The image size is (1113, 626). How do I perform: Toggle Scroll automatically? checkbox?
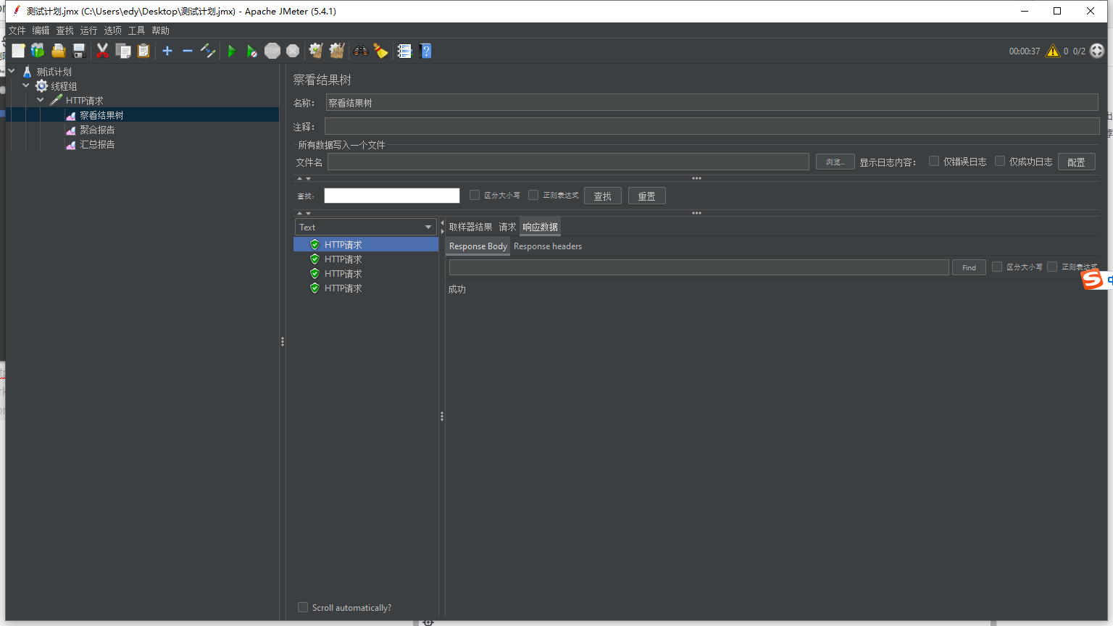pos(303,607)
